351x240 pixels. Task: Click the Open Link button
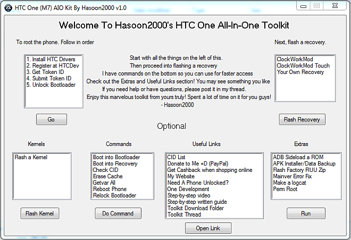tap(208, 228)
